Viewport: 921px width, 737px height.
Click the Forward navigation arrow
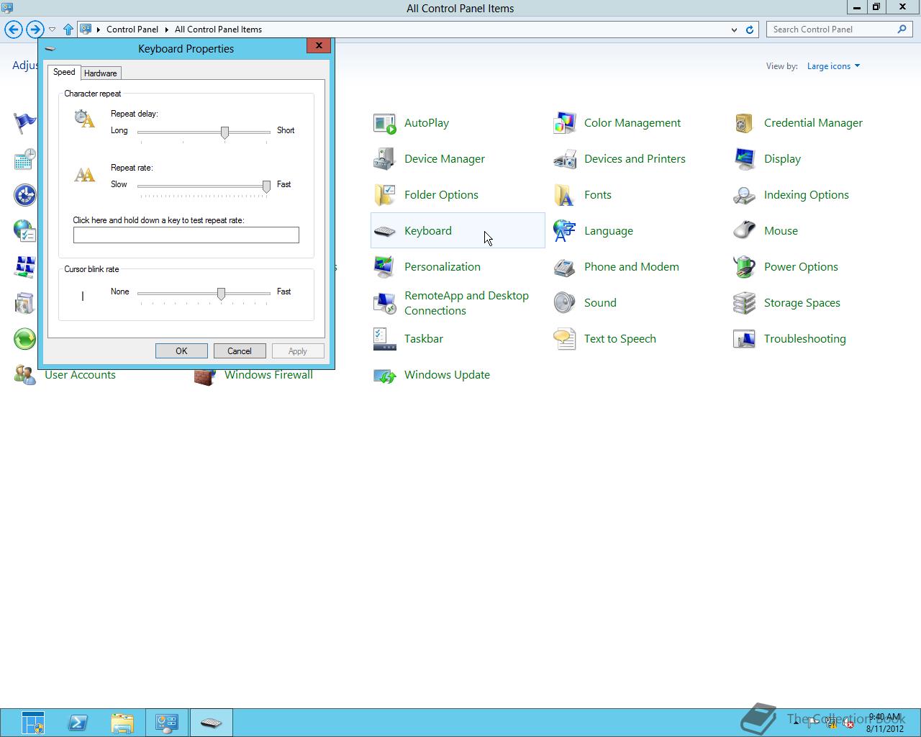pyautogui.click(x=35, y=30)
